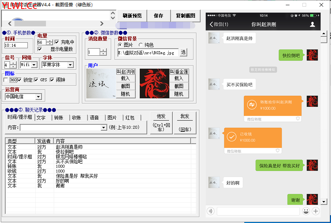
Task: Open the 收账 tab
Action: [76, 118]
